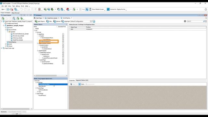
Task: Open the Default Configuration dropdown
Action: pos(91,21)
